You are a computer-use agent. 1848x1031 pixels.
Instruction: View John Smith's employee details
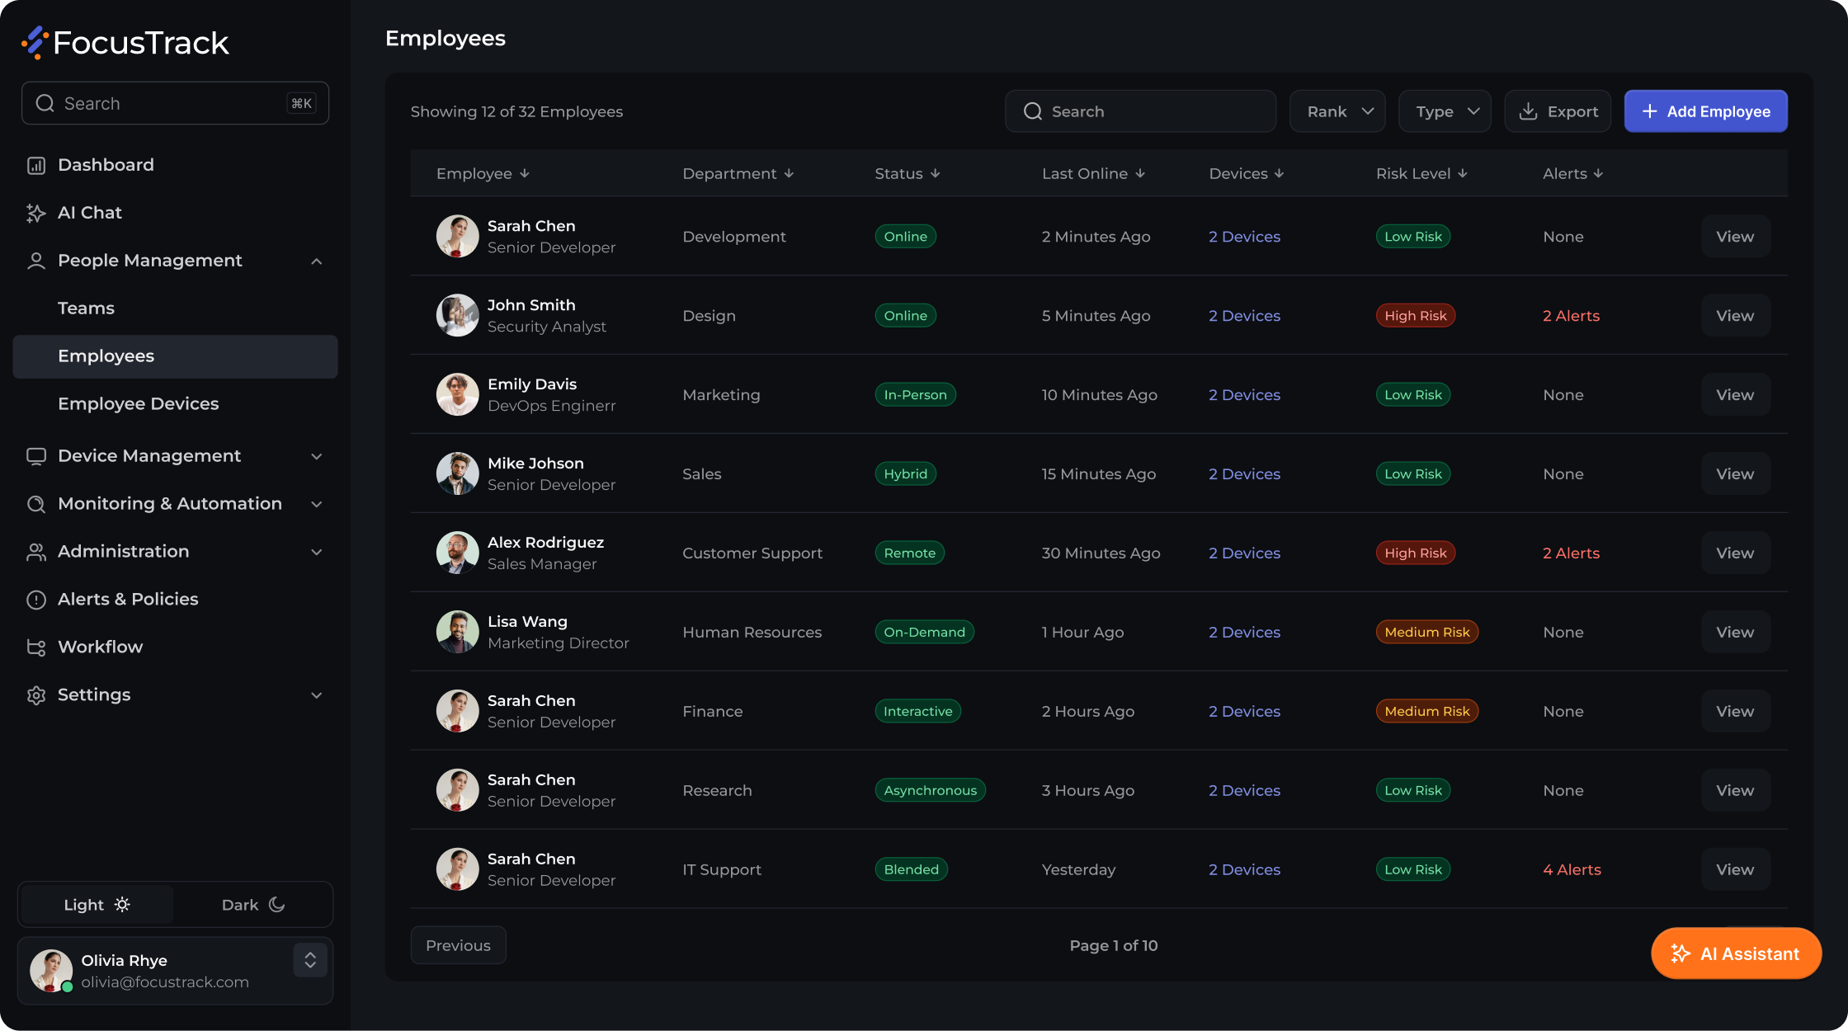[1735, 316]
